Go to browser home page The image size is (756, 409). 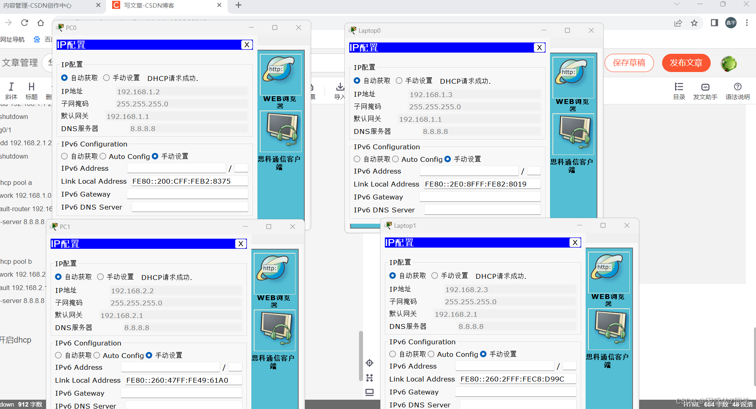point(40,23)
